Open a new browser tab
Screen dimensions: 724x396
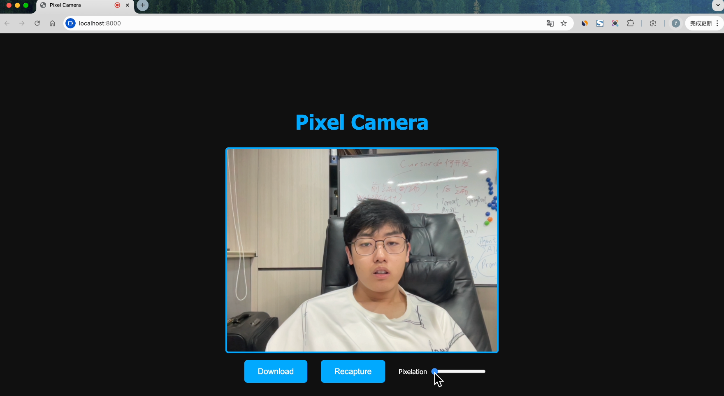click(142, 5)
